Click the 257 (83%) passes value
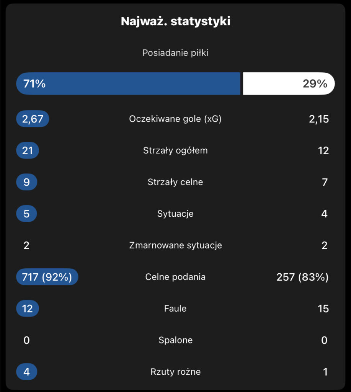Image resolution: width=351 pixels, height=392 pixels. 302,277
